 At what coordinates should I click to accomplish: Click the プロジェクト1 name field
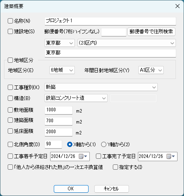click(110, 21)
